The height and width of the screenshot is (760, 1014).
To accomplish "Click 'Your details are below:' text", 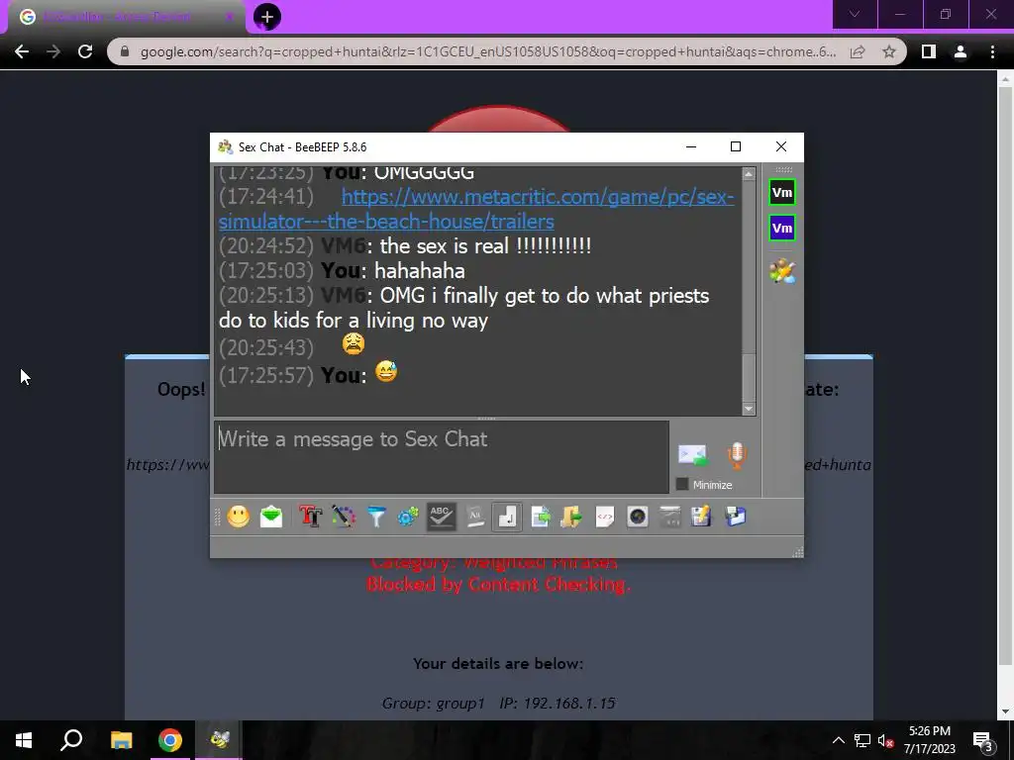I will coord(498,664).
